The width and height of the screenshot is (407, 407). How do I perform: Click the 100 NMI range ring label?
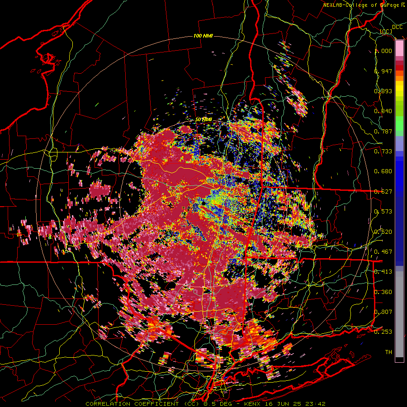pos(203,36)
